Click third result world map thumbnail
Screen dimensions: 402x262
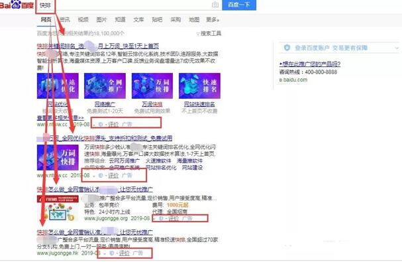tap(58, 208)
